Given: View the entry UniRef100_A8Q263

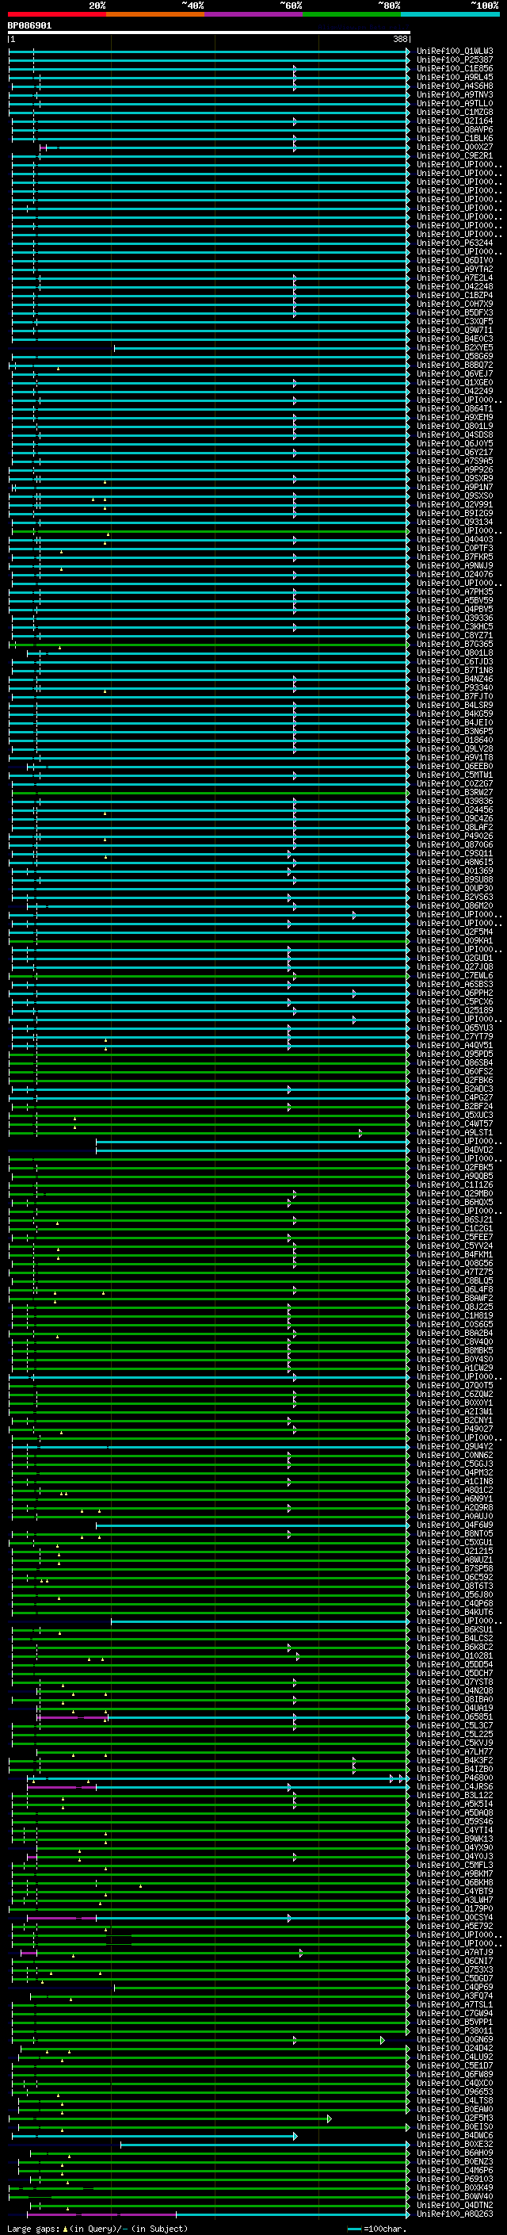Looking at the screenshot, I should [x=455, y=2214].
